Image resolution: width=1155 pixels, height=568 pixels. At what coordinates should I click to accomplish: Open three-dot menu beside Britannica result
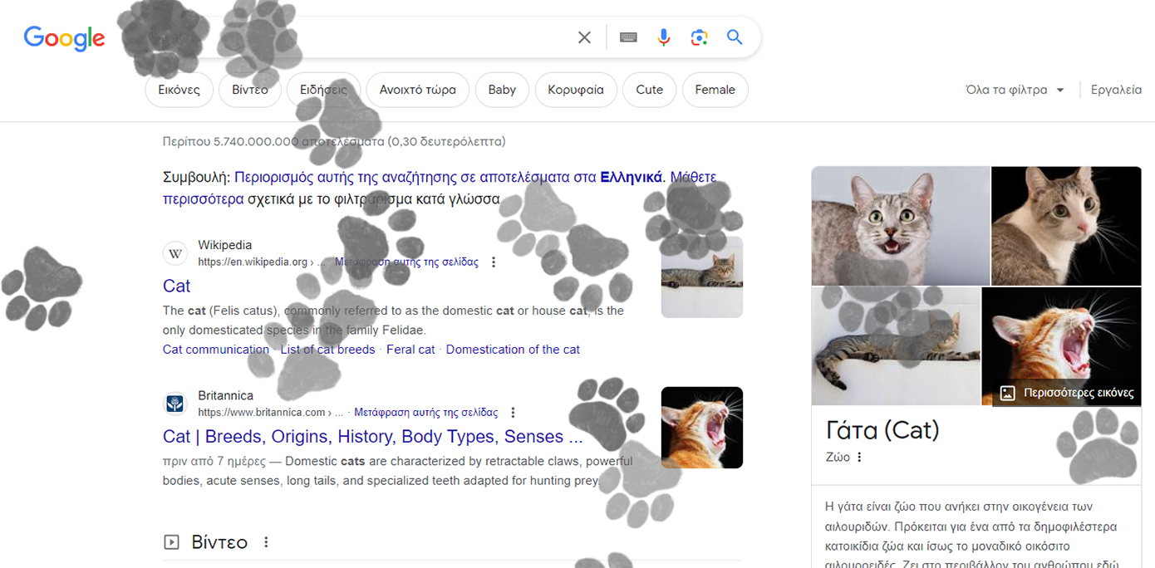[x=513, y=413]
